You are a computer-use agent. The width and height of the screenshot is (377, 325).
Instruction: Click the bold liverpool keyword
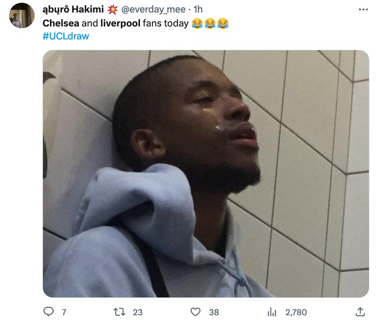pos(120,23)
